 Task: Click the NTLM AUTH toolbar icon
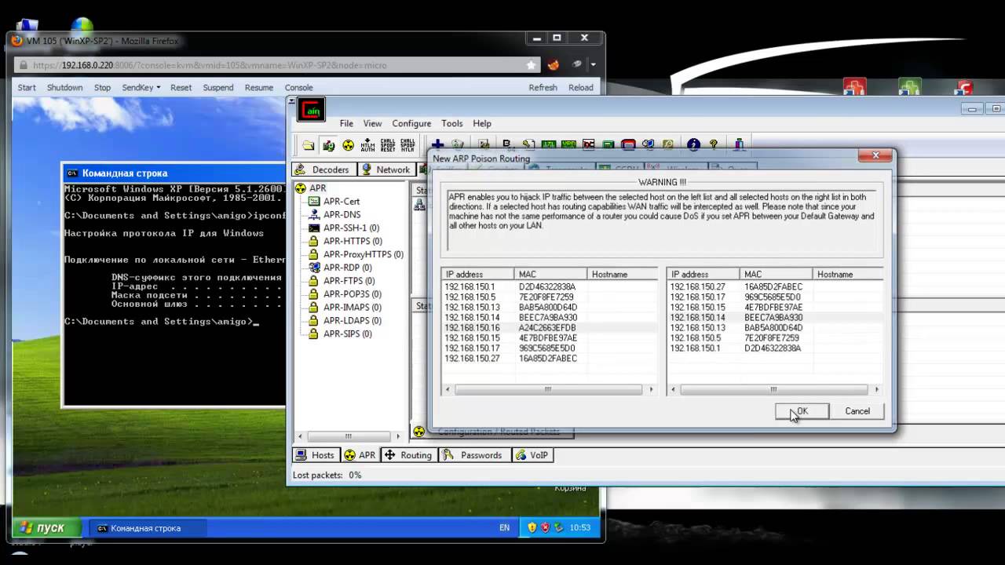[367, 145]
